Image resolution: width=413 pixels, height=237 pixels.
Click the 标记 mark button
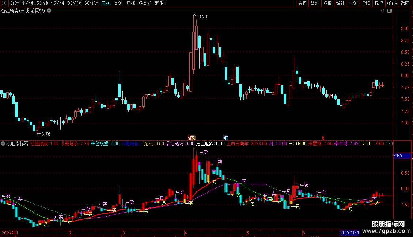coord(379,3)
